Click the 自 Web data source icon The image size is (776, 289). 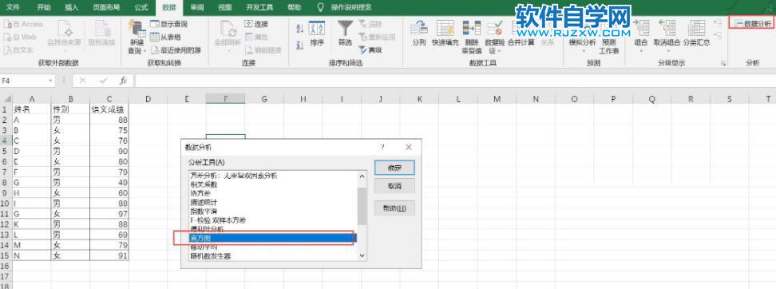(x=7, y=37)
